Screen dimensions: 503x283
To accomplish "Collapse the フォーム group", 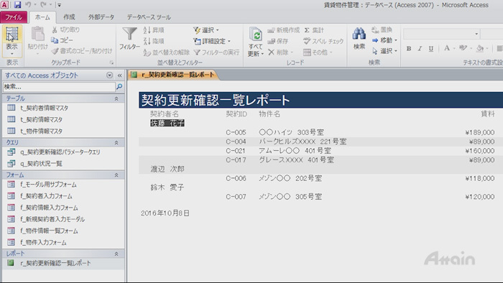I will 116,175.
